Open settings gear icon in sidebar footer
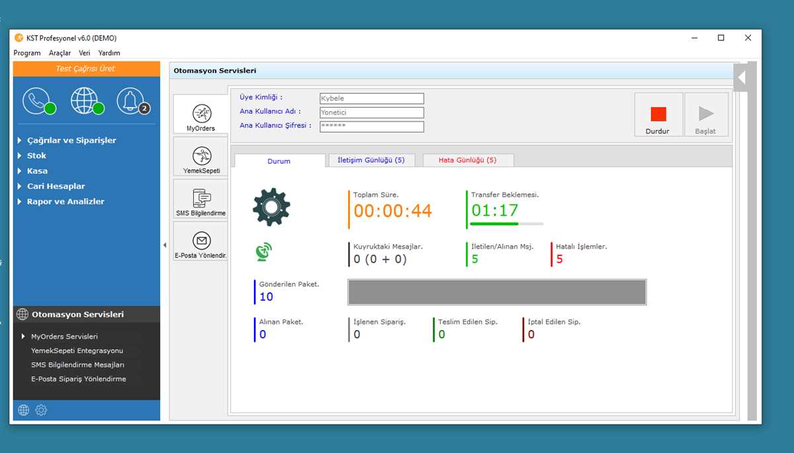 click(41, 410)
